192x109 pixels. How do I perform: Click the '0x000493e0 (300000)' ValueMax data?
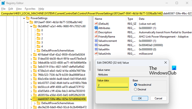[151, 45]
